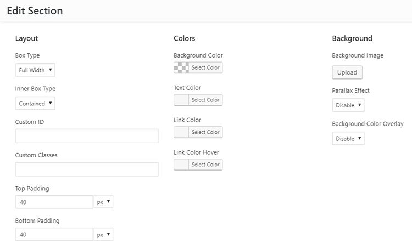
Task: Click the Link Color Hover swatch
Action: pyautogui.click(x=181, y=165)
